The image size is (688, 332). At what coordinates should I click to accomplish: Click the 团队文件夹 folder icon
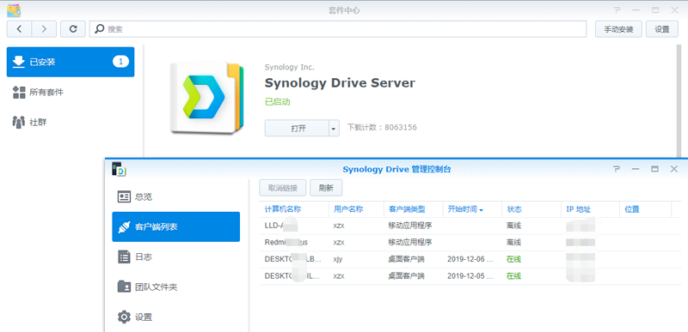(124, 287)
